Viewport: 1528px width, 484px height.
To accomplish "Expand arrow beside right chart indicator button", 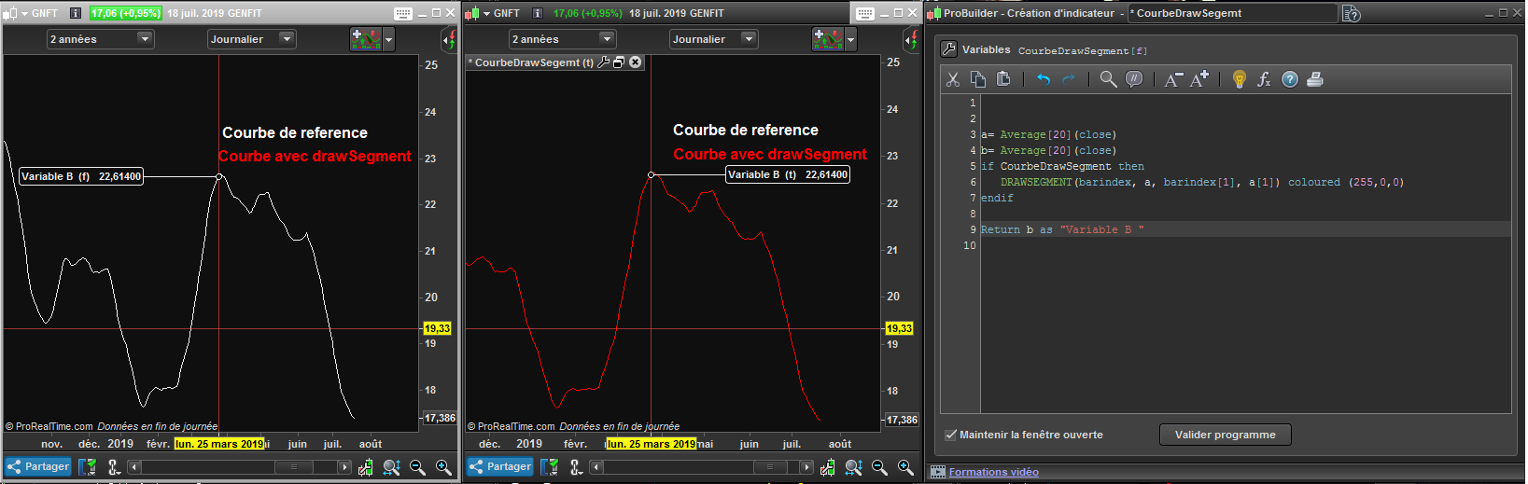I will pyautogui.click(x=851, y=40).
